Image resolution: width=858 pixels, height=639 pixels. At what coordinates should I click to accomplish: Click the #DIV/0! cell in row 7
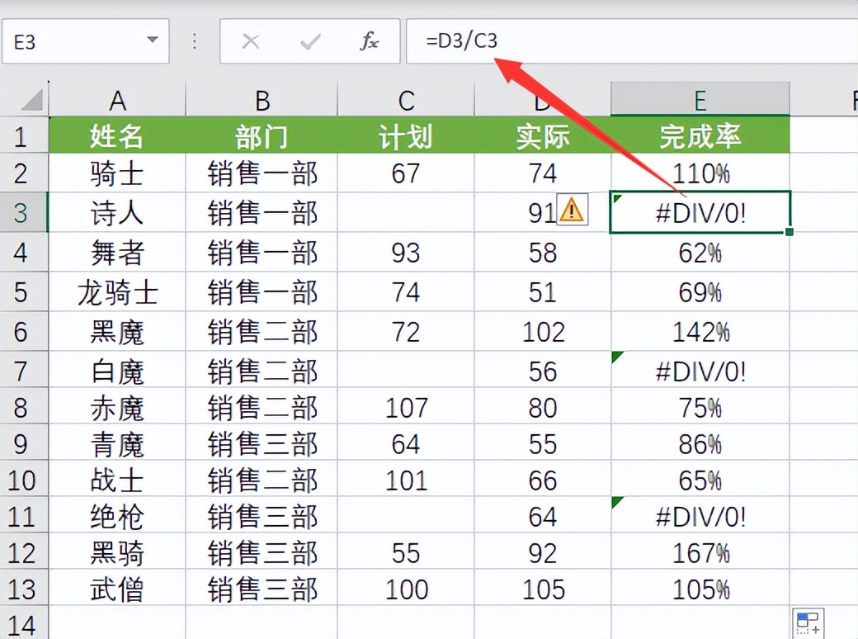click(x=700, y=372)
